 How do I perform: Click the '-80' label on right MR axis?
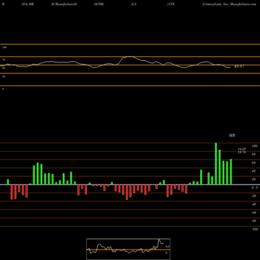coord(254,221)
